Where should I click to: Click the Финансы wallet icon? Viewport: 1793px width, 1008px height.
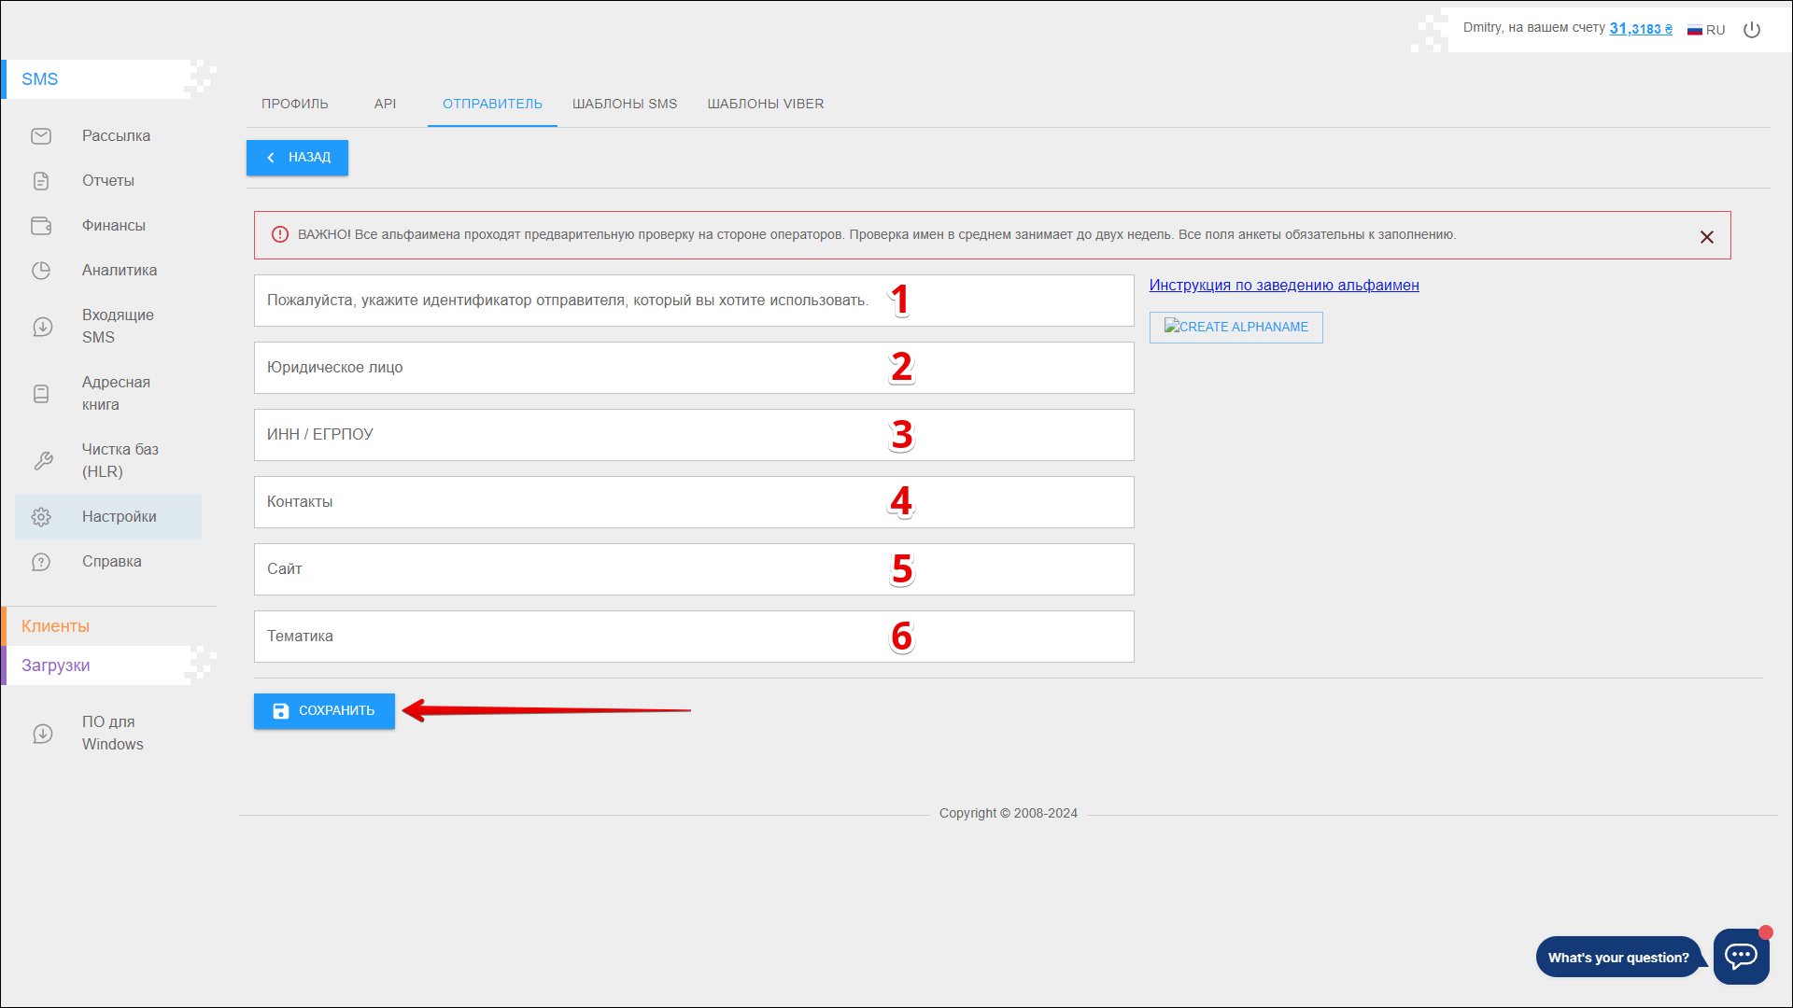tap(41, 226)
